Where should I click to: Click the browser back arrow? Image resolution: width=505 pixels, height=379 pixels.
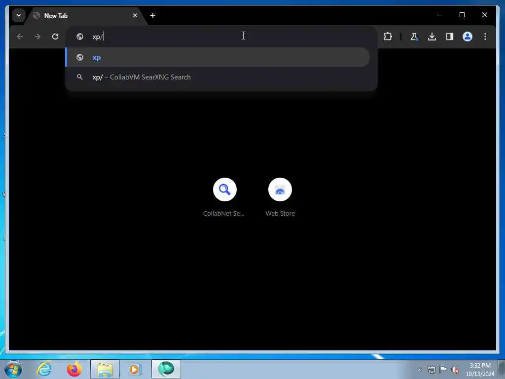(x=20, y=37)
